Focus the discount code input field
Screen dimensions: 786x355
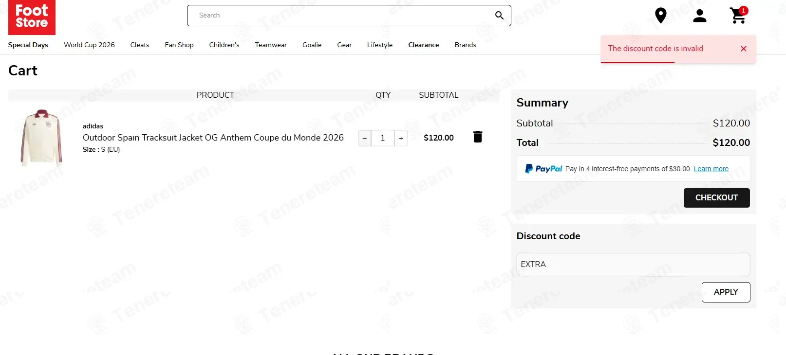coord(633,265)
